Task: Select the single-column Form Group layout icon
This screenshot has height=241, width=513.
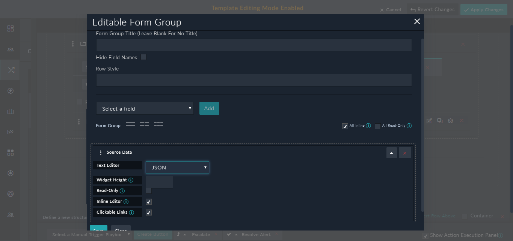Action: pyautogui.click(x=130, y=124)
